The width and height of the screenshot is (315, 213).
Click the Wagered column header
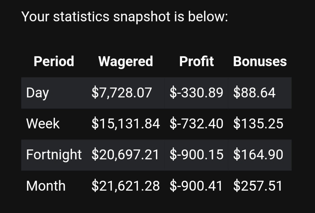125,61
